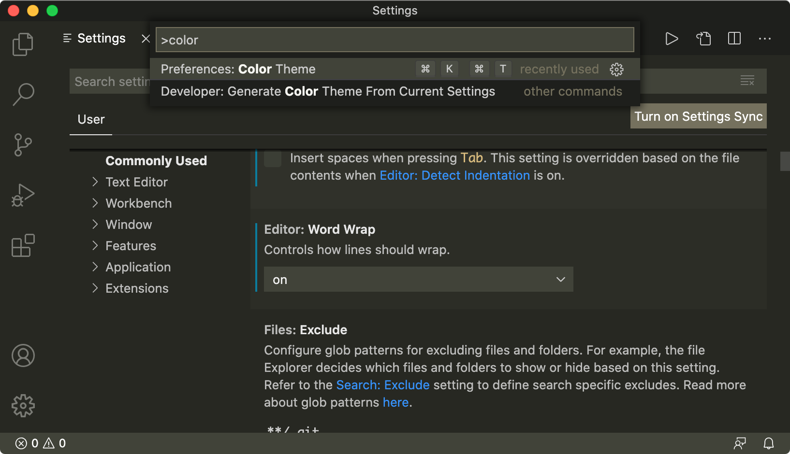Open the Explorer view in activity bar

pyautogui.click(x=23, y=44)
